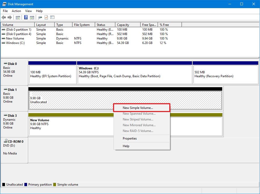This screenshot has width=260, height=194.
Task: Click Help at bottom of context menu
Action: [126, 146]
